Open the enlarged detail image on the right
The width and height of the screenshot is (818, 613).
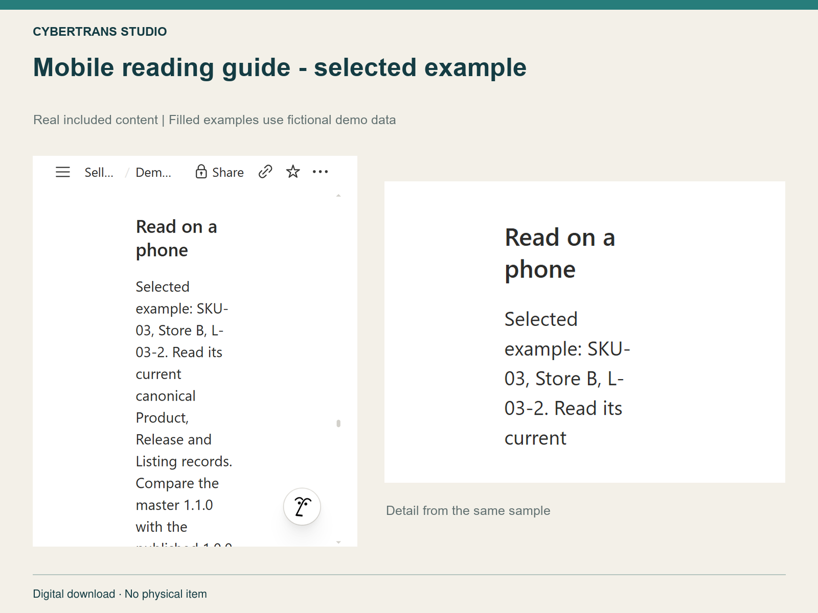pyautogui.click(x=585, y=332)
